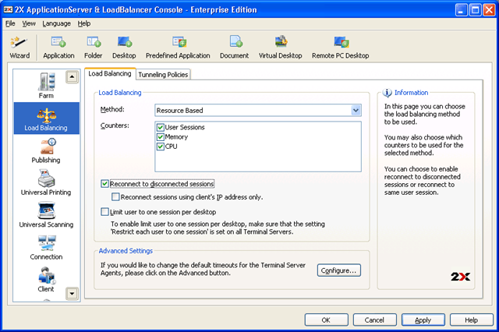Image resolution: width=499 pixels, height=332 pixels.
Task: Add a Predefined Application
Action: point(178,48)
